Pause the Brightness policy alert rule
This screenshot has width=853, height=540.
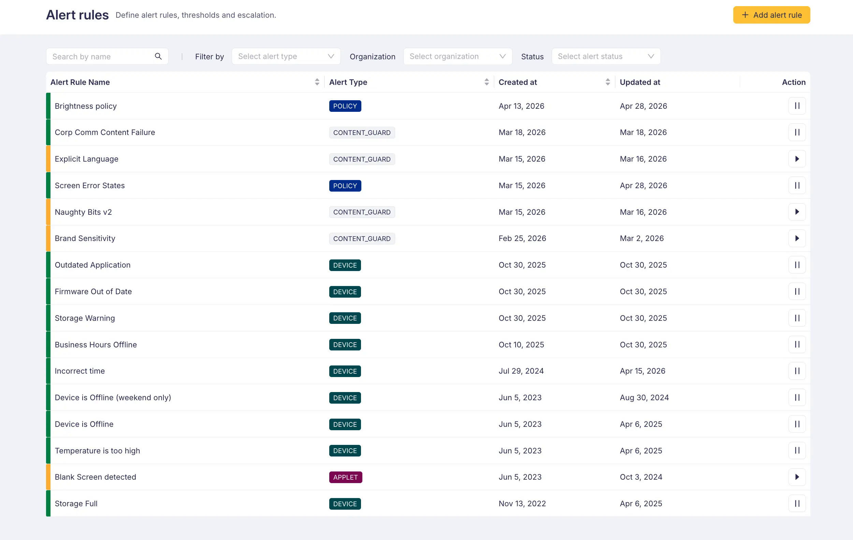(797, 106)
